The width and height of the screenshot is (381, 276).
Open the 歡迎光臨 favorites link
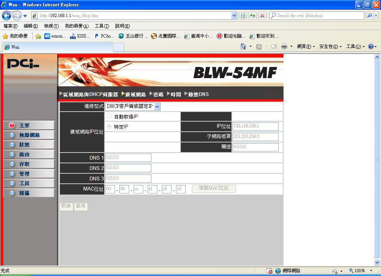(x=231, y=36)
